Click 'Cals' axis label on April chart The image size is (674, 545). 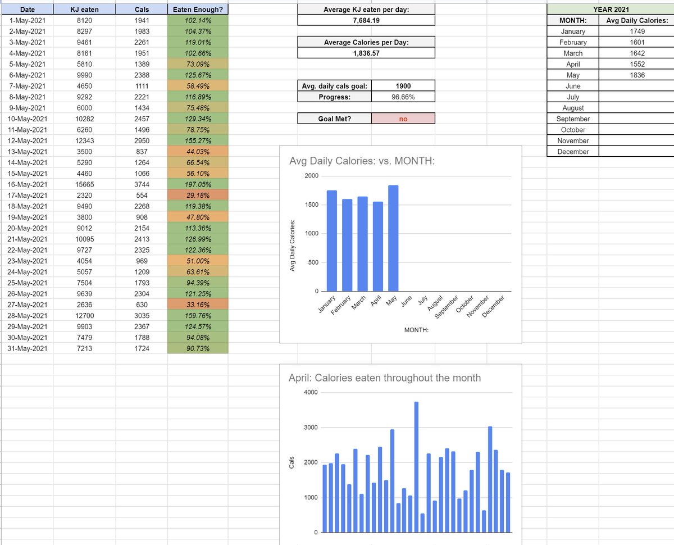click(x=292, y=462)
